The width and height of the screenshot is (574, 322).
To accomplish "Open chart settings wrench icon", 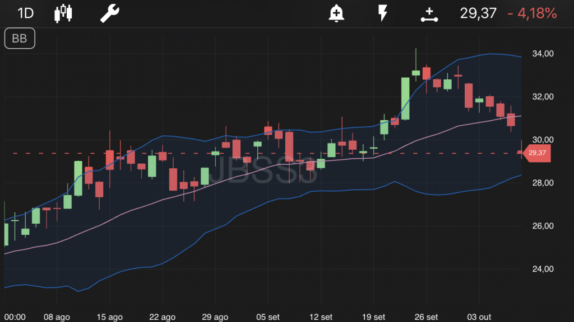I will coord(109,13).
